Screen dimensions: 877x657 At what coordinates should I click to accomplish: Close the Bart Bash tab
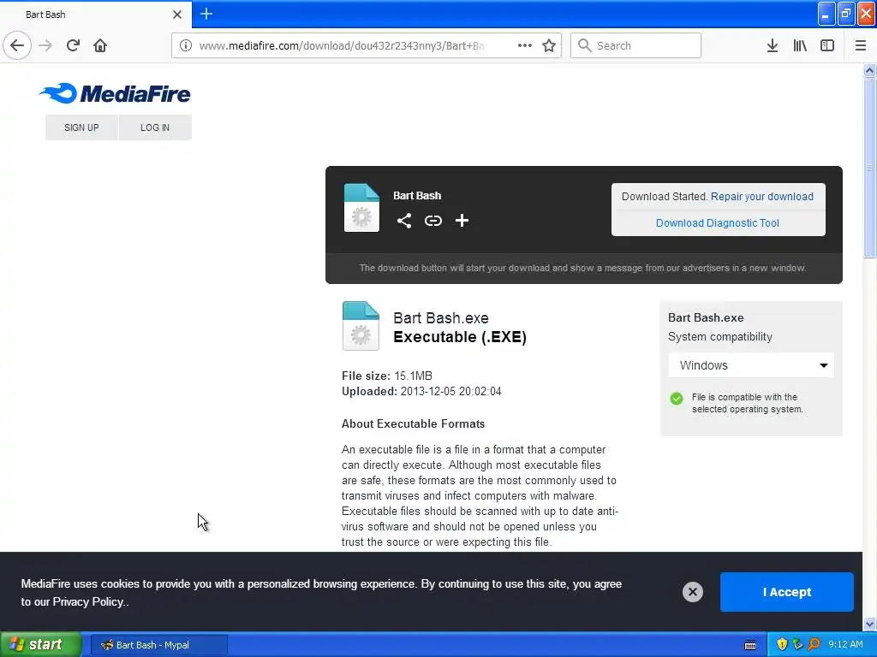click(x=176, y=15)
